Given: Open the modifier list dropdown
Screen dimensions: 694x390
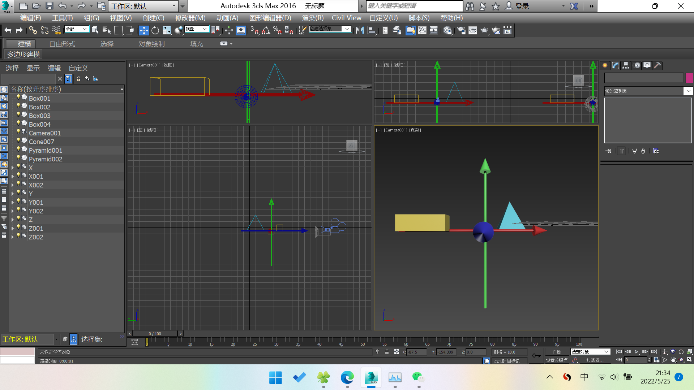Looking at the screenshot, I should [x=688, y=91].
